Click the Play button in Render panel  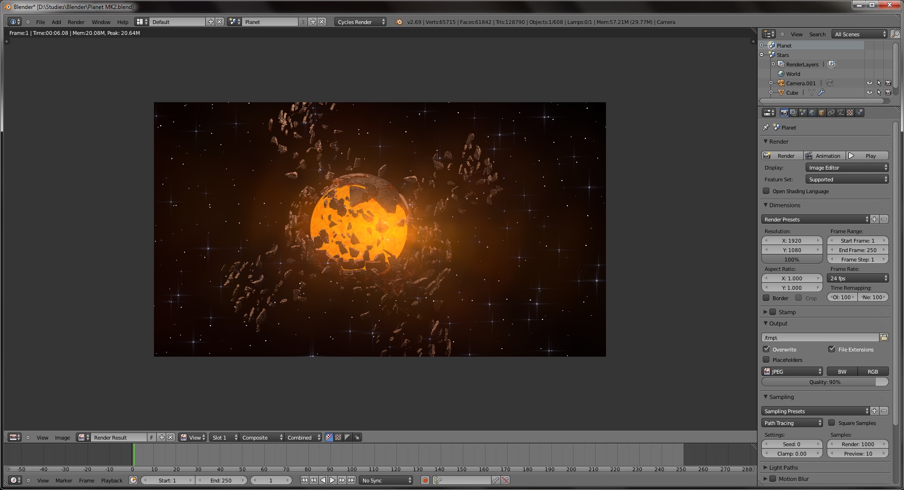(x=867, y=155)
